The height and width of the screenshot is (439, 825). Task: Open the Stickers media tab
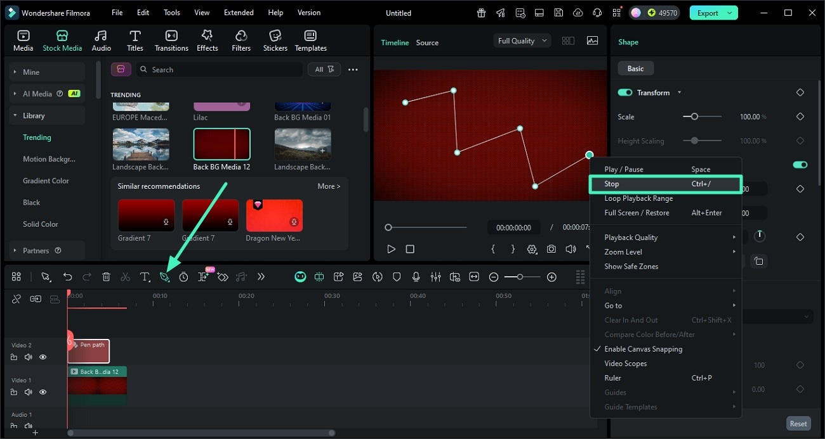point(275,41)
